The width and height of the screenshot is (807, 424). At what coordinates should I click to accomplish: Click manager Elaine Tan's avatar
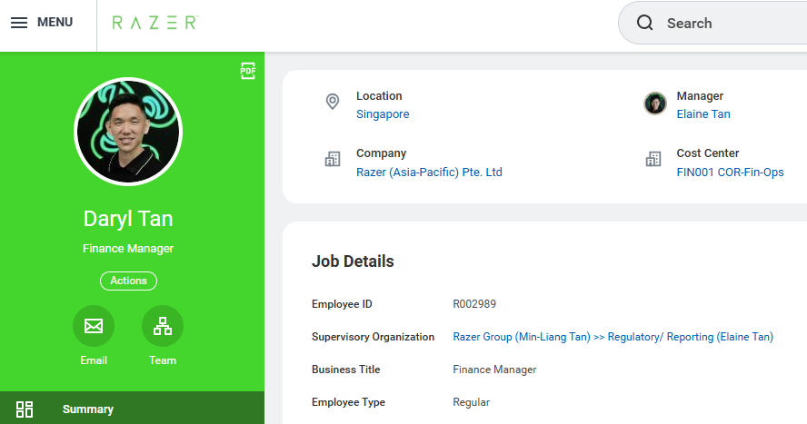tap(655, 104)
